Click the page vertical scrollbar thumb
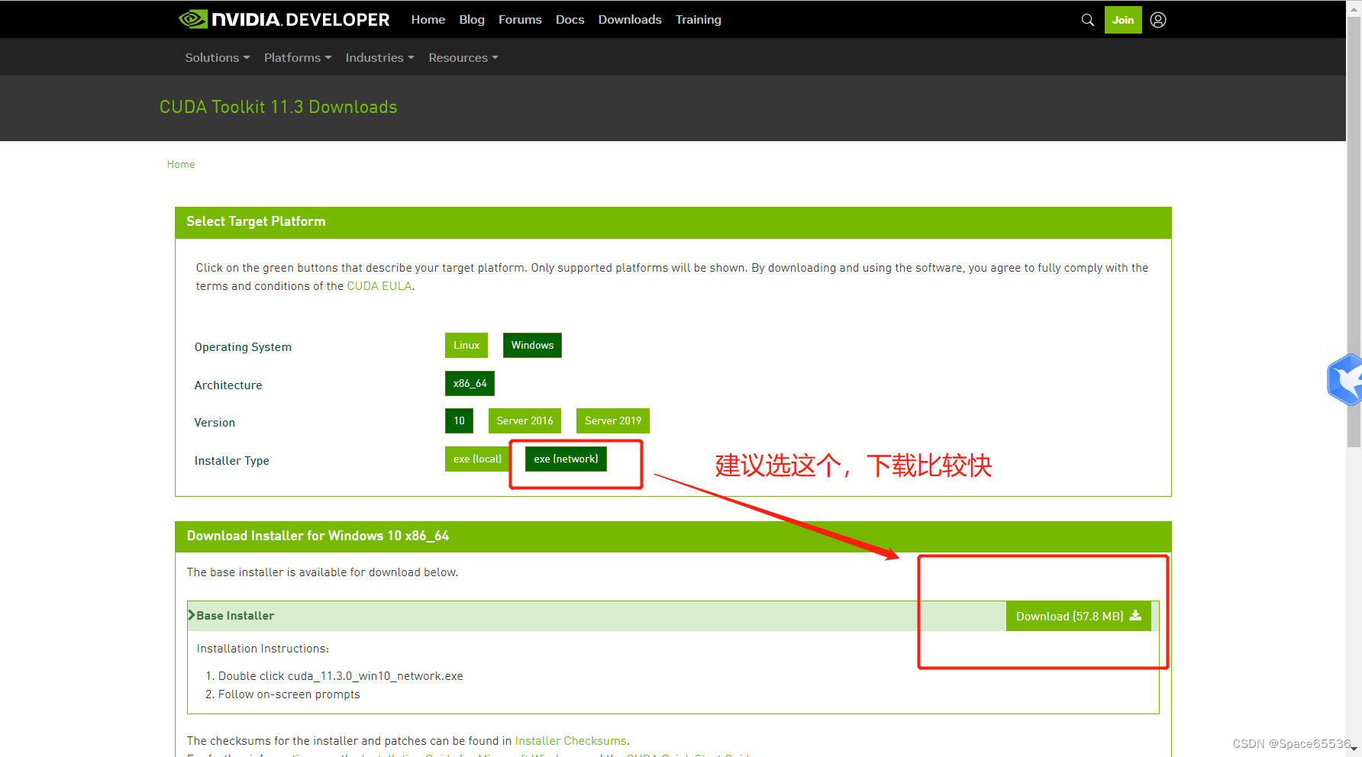Screen dimensions: 1362x757 1354,233
